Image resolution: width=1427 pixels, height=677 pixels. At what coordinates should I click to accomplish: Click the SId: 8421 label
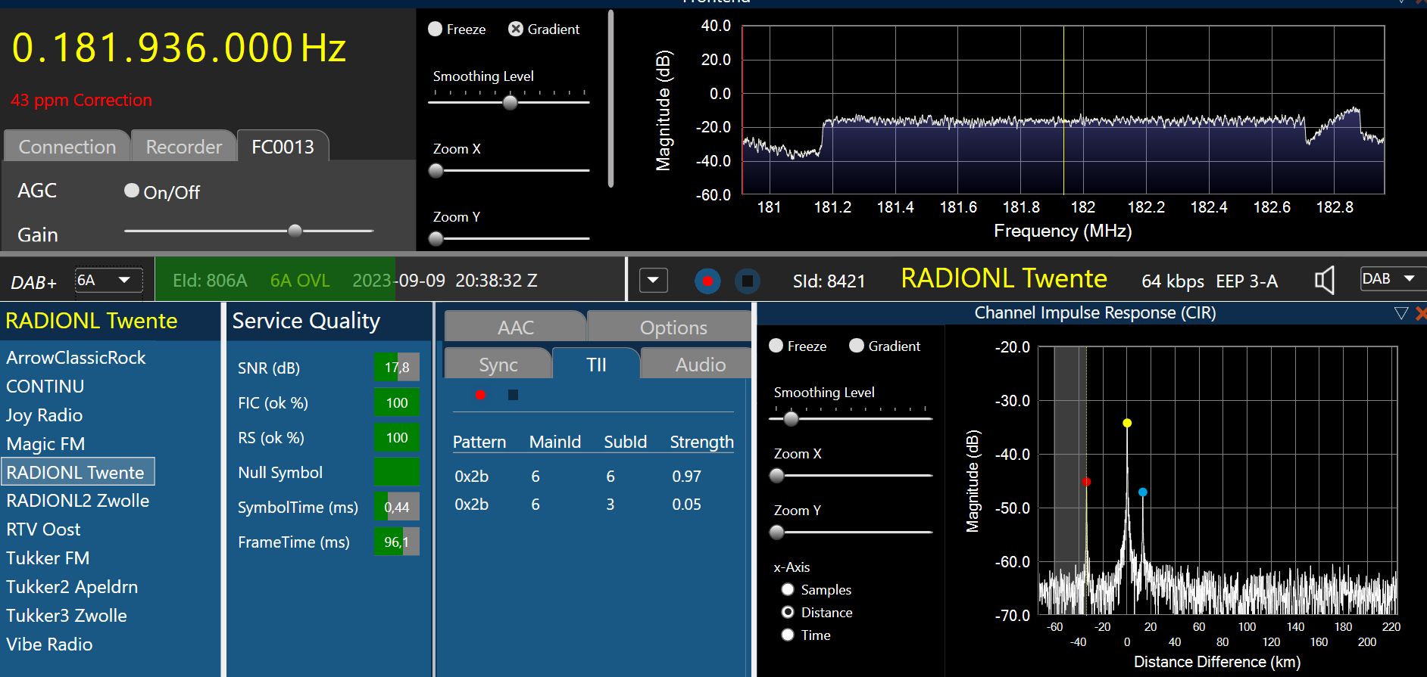click(x=829, y=281)
